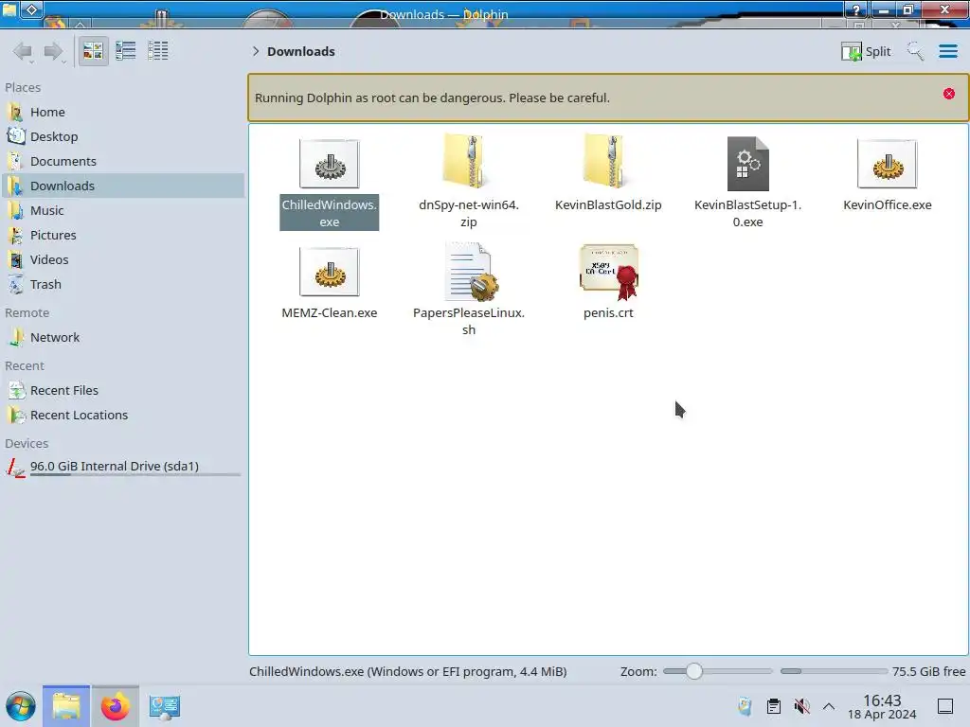Toggle keep on all desktops pin icon

[31, 9]
